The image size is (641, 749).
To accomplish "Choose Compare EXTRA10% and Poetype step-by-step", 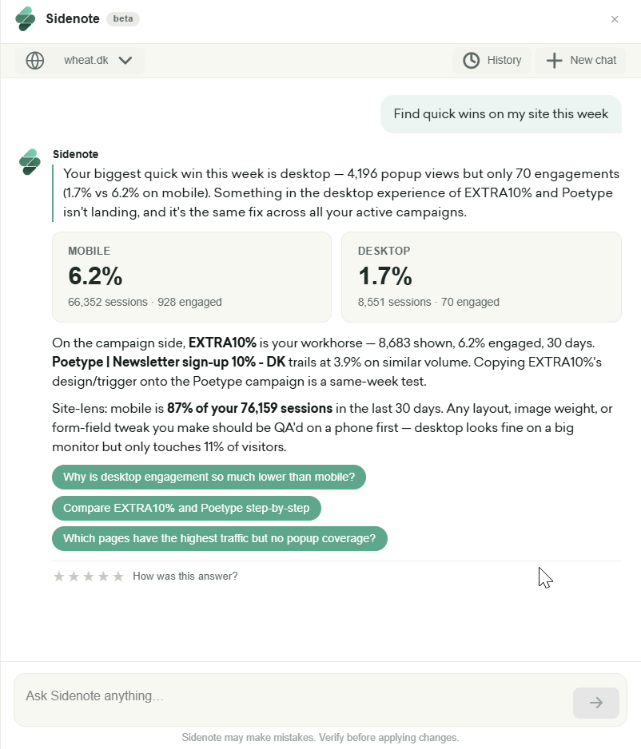I will coord(186,508).
